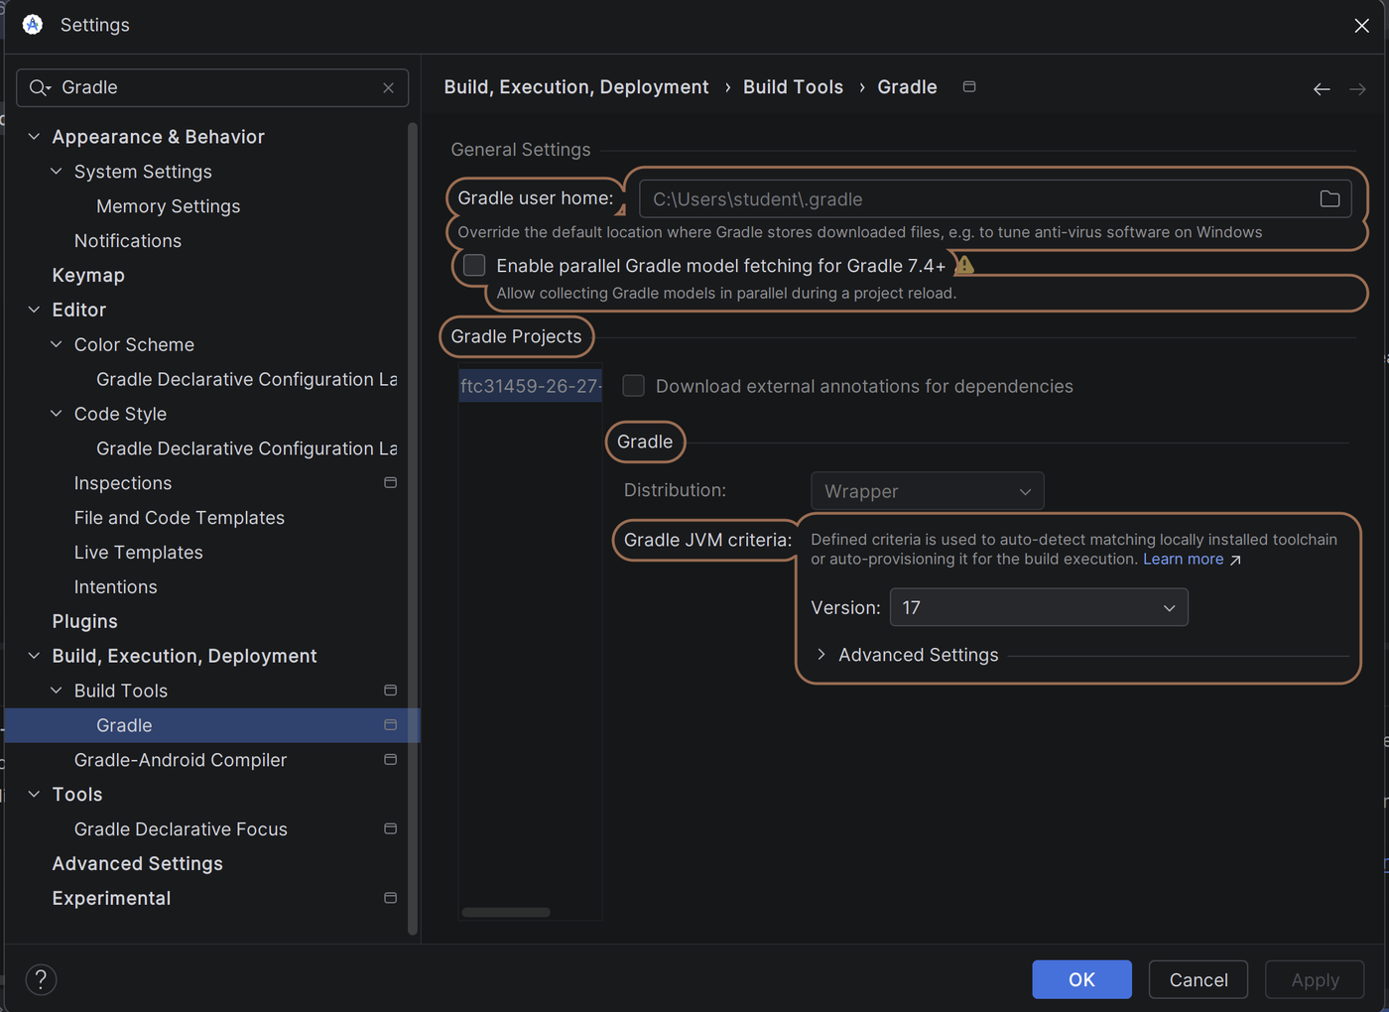Toggle Download external annotations for dependencies

(633, 386)
